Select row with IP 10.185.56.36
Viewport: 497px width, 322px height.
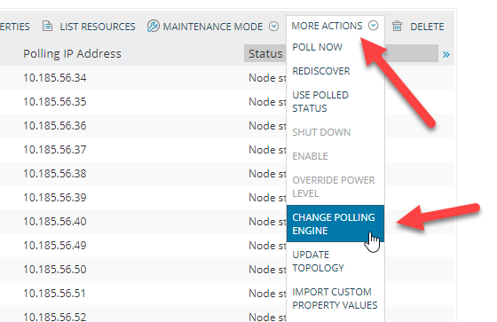[54, 126]
